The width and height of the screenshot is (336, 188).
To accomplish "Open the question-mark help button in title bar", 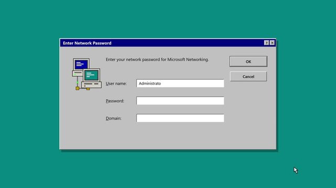I will 266,43.
